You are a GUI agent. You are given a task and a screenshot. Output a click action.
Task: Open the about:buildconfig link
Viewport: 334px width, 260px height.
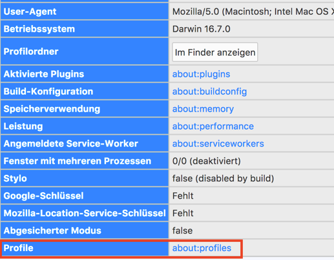(x=209, y=92)
